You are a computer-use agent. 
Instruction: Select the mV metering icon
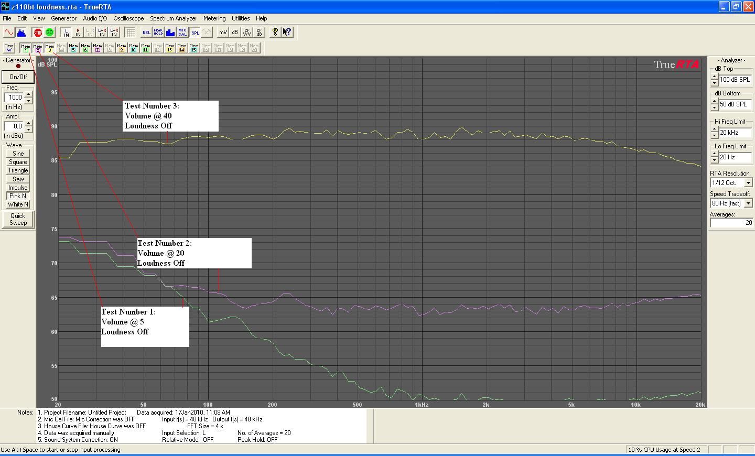pos(223,32)
